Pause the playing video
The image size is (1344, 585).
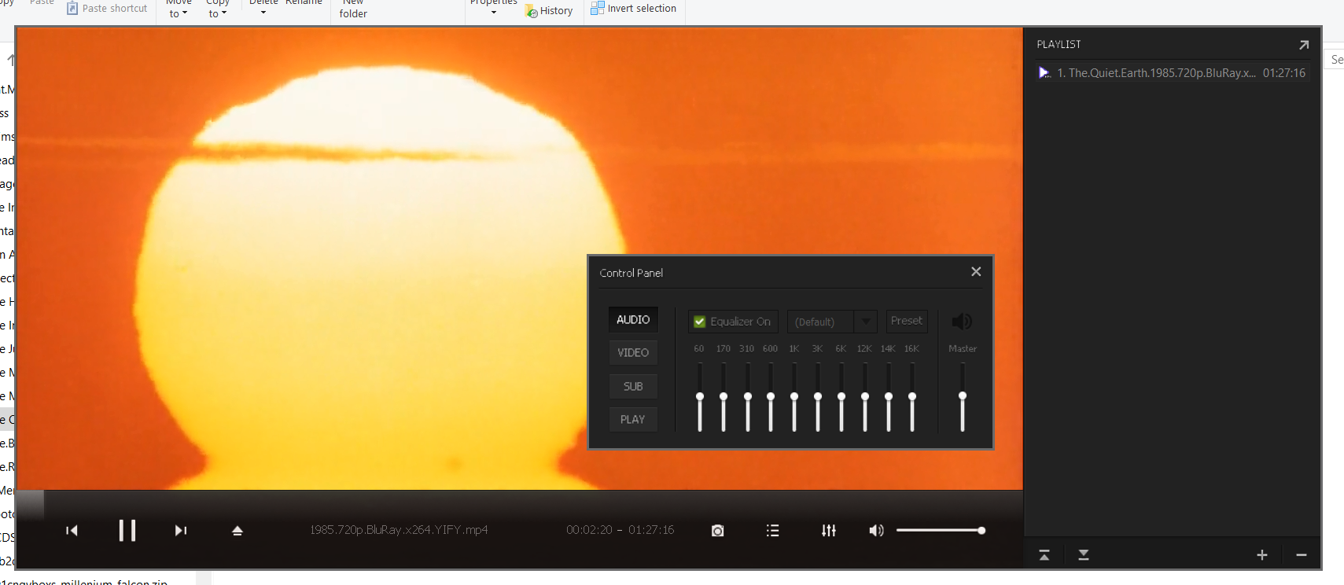pos(127,531)
